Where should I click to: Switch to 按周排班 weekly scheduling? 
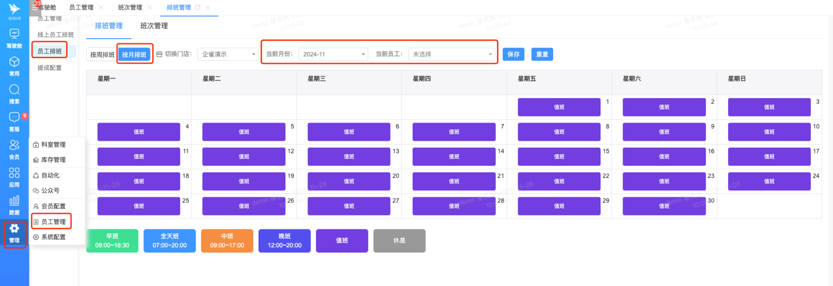(x=102, y=54)
